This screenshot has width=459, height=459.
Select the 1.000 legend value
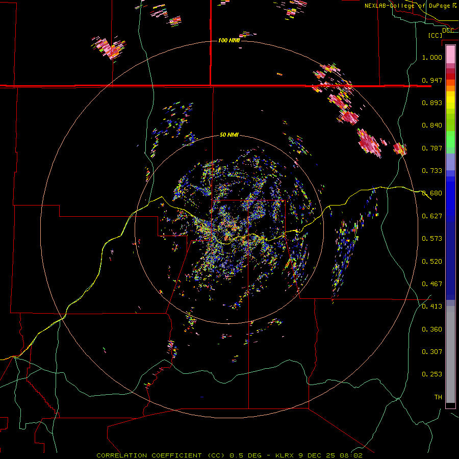[432, 57]
